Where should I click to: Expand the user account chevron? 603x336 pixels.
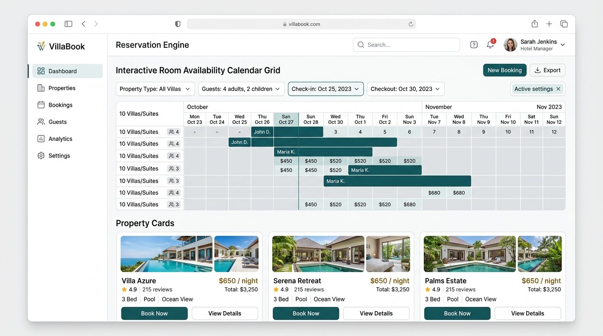563,45
